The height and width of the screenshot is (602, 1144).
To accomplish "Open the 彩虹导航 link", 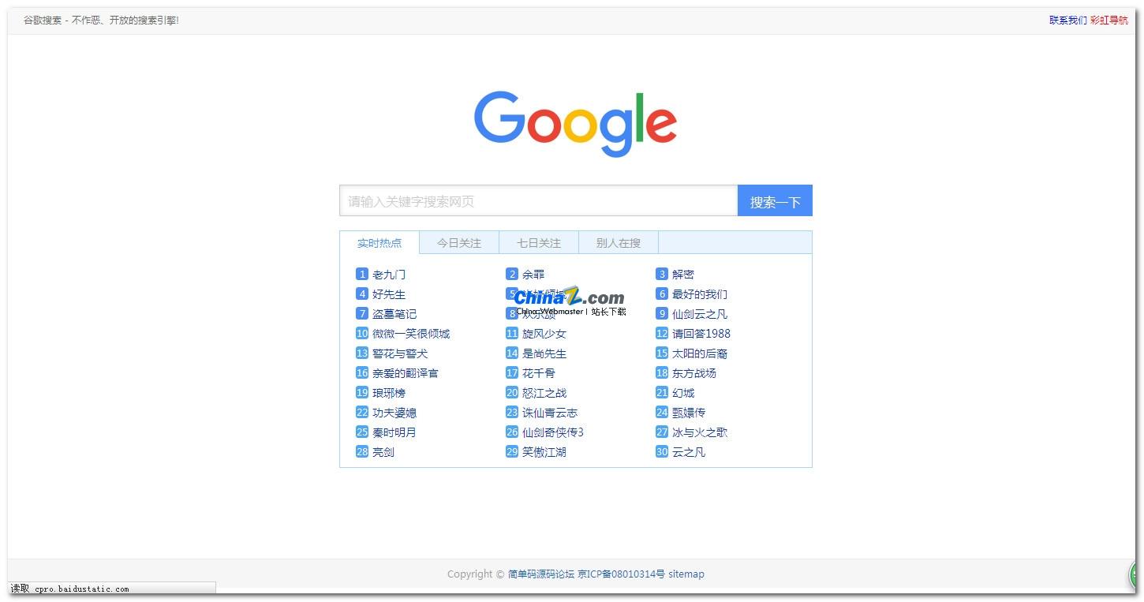I will tap(1109, 21).
